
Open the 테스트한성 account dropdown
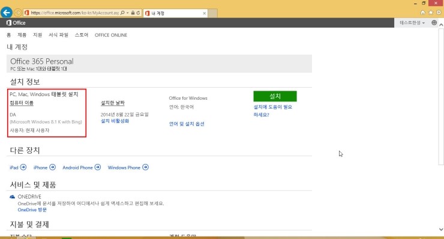[412, 23]
